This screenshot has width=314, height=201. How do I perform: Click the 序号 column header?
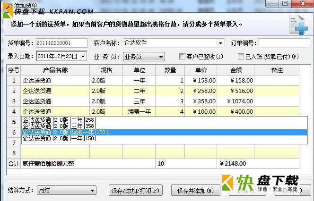[x=14, y=70]
